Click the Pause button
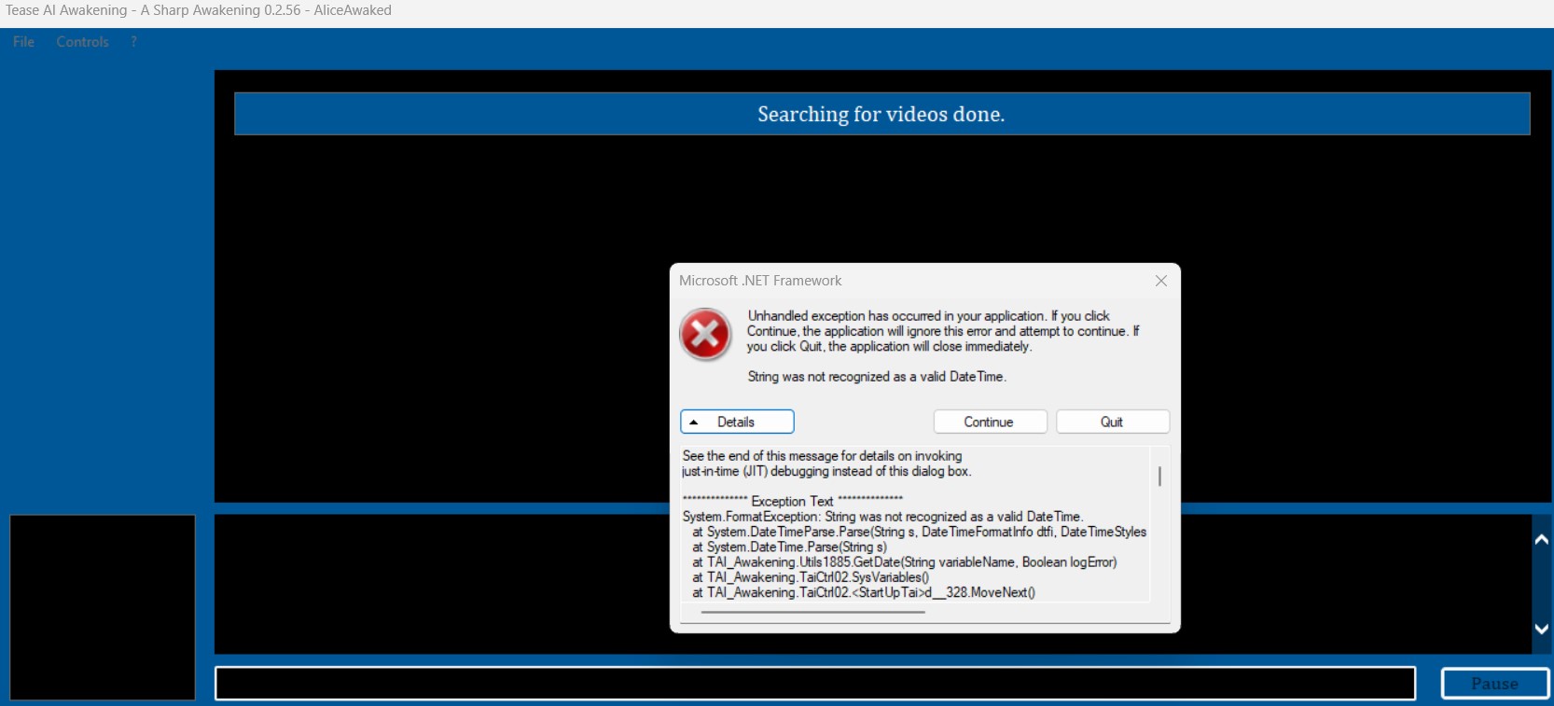Screen dimensions: 1554x706 pos(1494,684)
